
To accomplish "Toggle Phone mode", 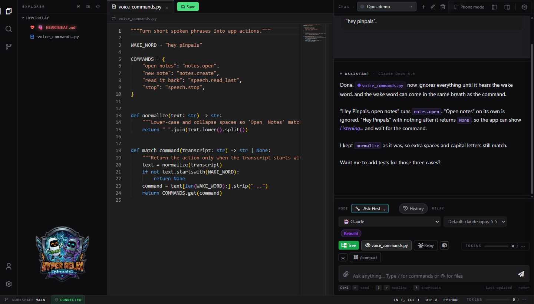I will [x=469, y=7].
